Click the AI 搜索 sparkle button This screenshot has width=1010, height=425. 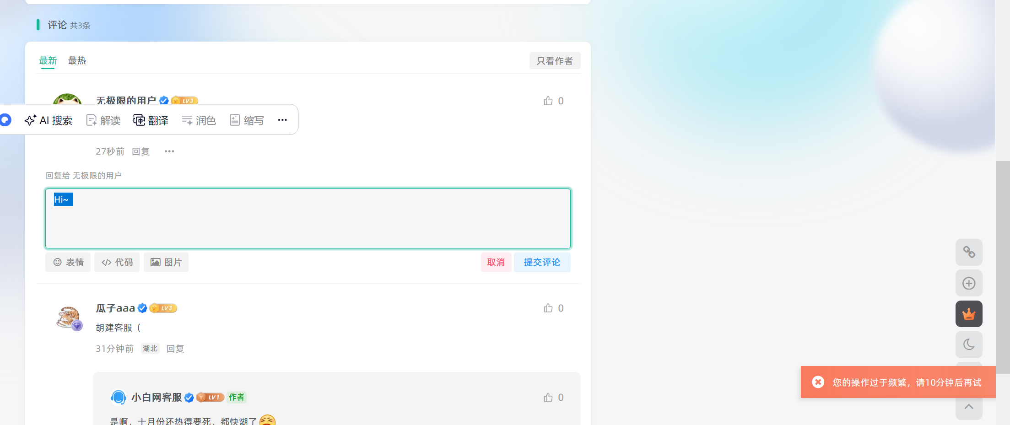tap(49, 120)
